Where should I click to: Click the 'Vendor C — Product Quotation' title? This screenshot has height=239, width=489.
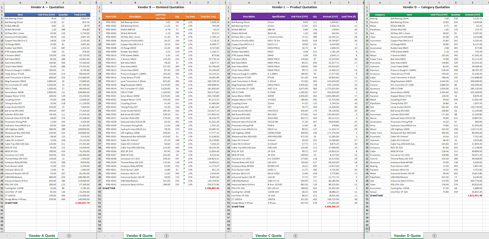(294, 7)
